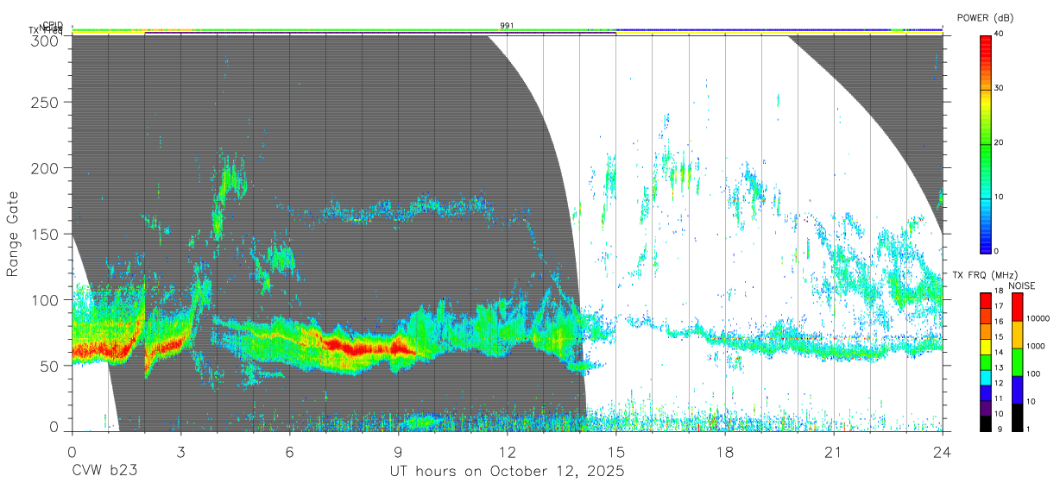
Task: Click the 16 MHz frequency label
Action: [x=1000, y=321]
